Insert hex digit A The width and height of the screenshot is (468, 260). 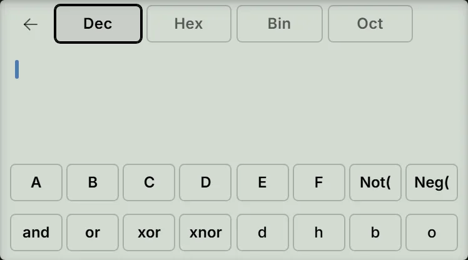pos(36,182)
